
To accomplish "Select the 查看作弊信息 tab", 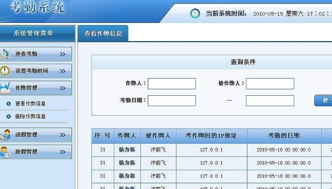I will click(x=103, y=33).
